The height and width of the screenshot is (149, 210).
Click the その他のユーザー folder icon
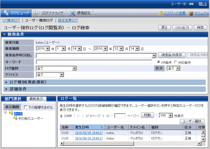(x=15, y=118)
